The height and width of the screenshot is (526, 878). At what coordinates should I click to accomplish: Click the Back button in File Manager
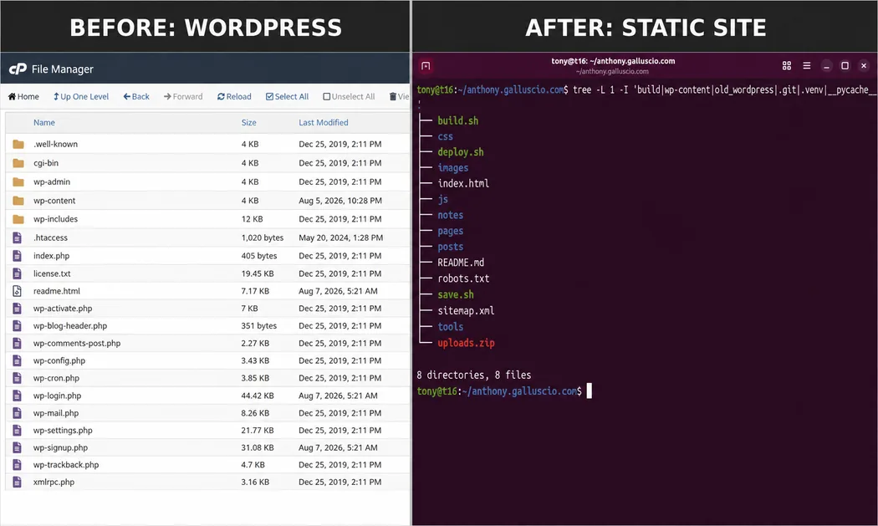136,96
